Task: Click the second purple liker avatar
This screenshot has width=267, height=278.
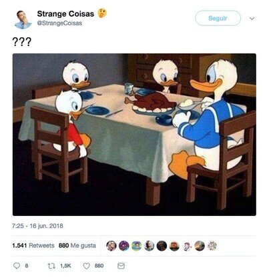Action: [124, 246]
